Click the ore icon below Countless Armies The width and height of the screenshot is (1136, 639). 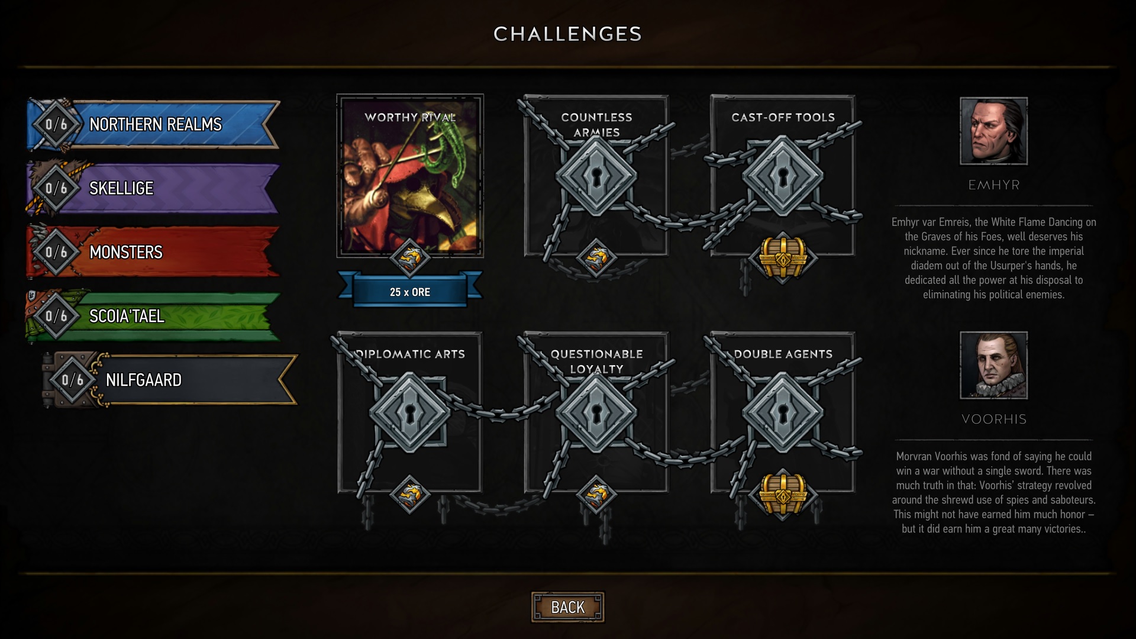pos(596,258)
